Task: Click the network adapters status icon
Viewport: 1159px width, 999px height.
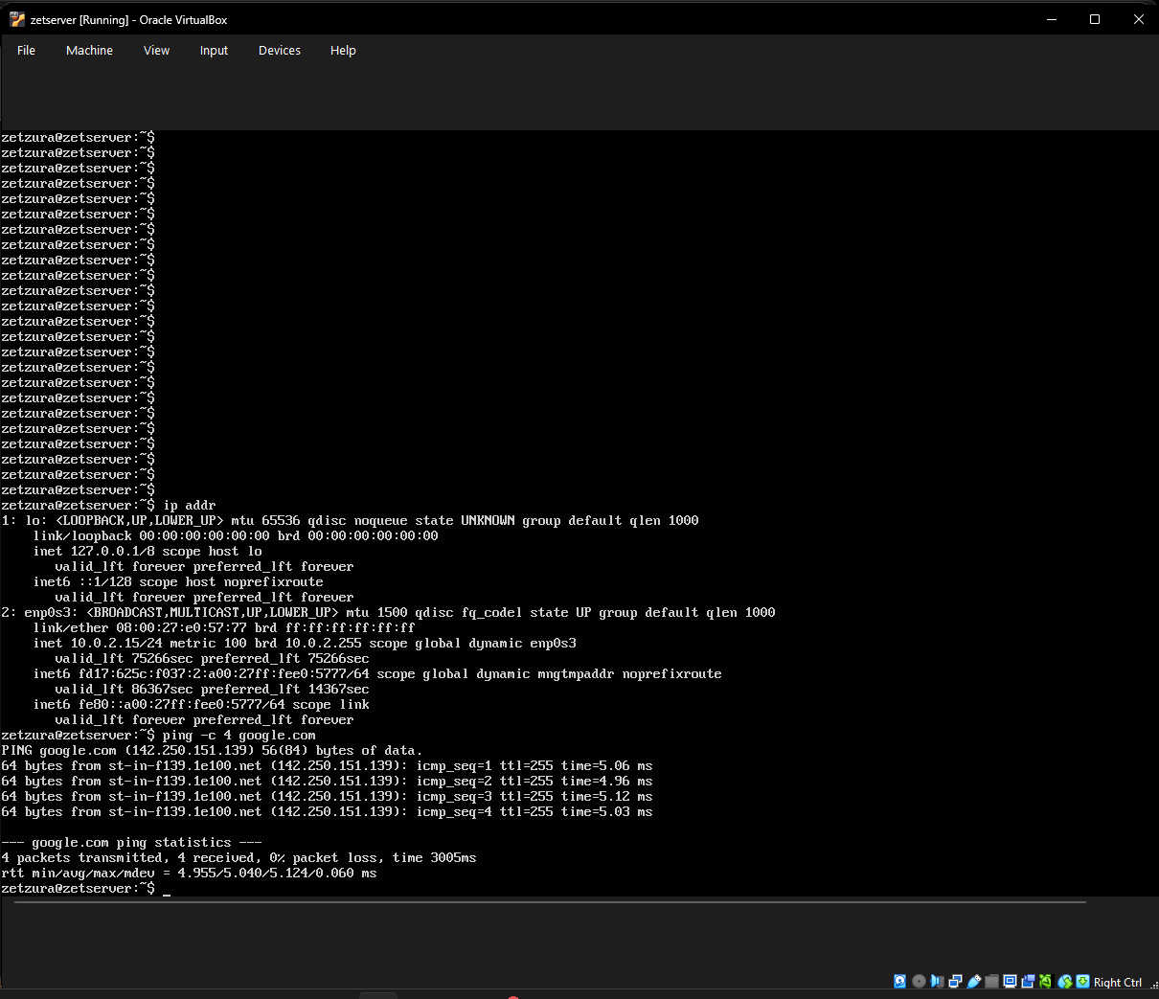Action: 955,981
